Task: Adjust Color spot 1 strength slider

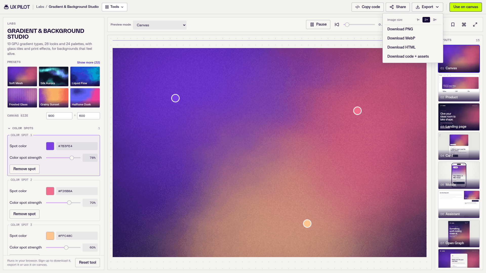Action: tap(63, 158)
